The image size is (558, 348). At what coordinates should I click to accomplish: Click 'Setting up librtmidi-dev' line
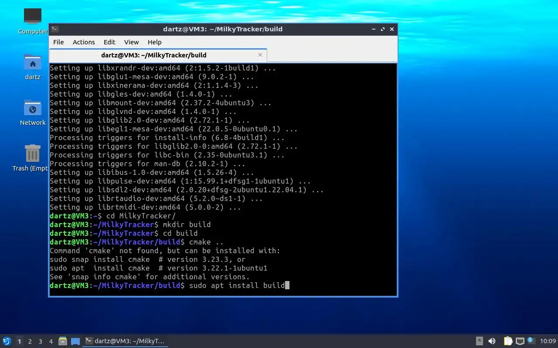click(x=146, y=207)
